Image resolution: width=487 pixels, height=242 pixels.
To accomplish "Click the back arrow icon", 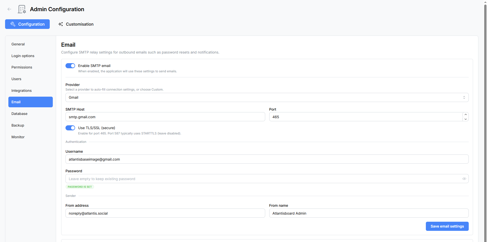I will coord(9,9).
